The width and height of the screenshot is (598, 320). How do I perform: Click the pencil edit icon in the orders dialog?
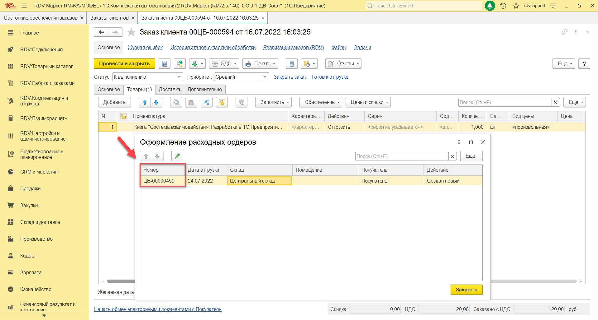click(177, 156)
